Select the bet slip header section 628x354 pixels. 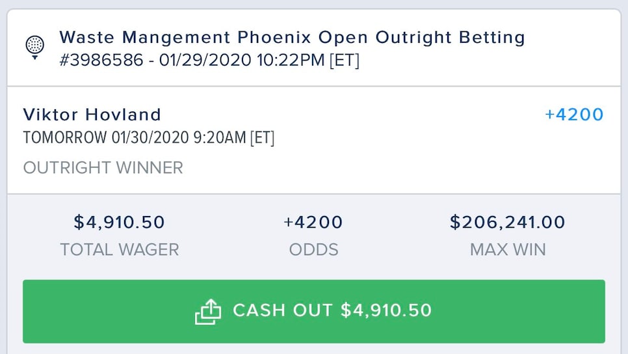coord(314,48)
